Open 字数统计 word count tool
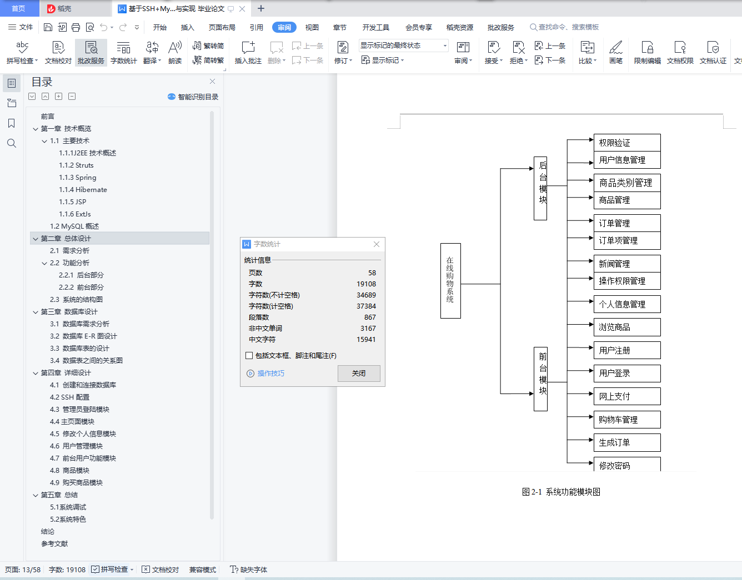The image size is (742, 580). (123, 53)
